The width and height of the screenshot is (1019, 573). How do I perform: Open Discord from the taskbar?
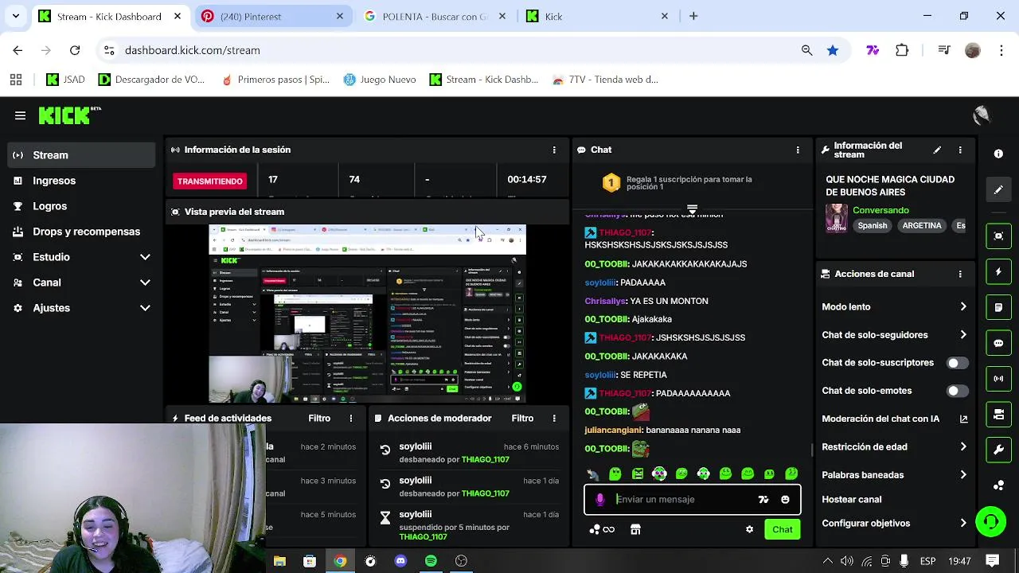coord(400,561)
